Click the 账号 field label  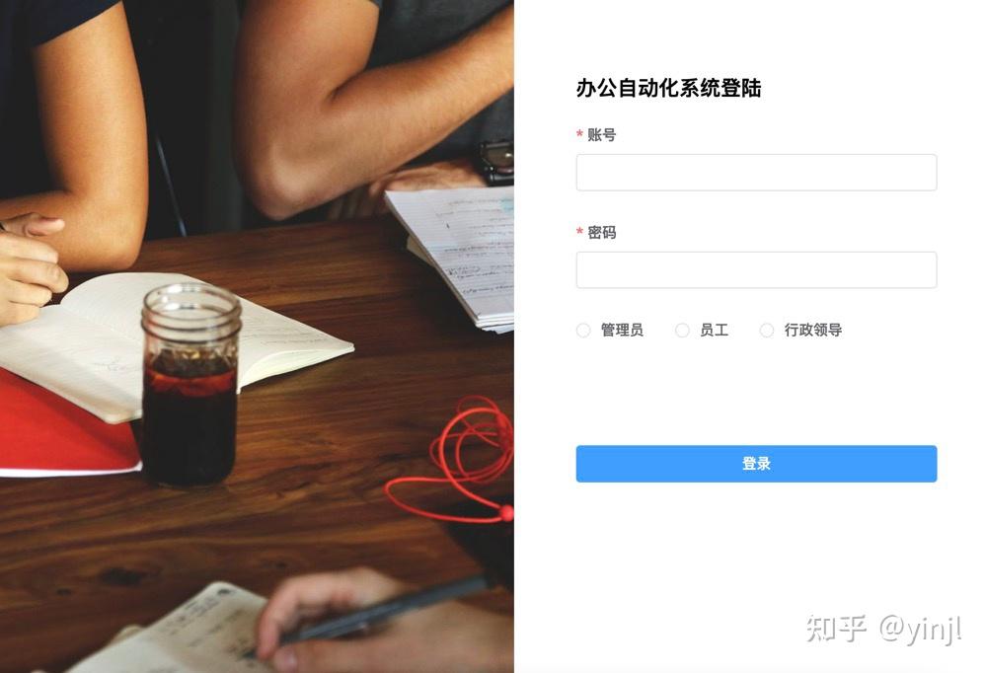point(602,135)
